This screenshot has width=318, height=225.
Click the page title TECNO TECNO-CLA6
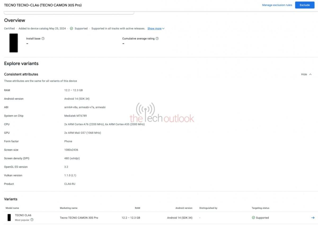pos(43,5)
